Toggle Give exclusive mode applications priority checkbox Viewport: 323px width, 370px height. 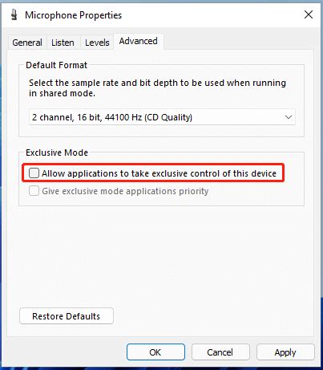(34, 191)
